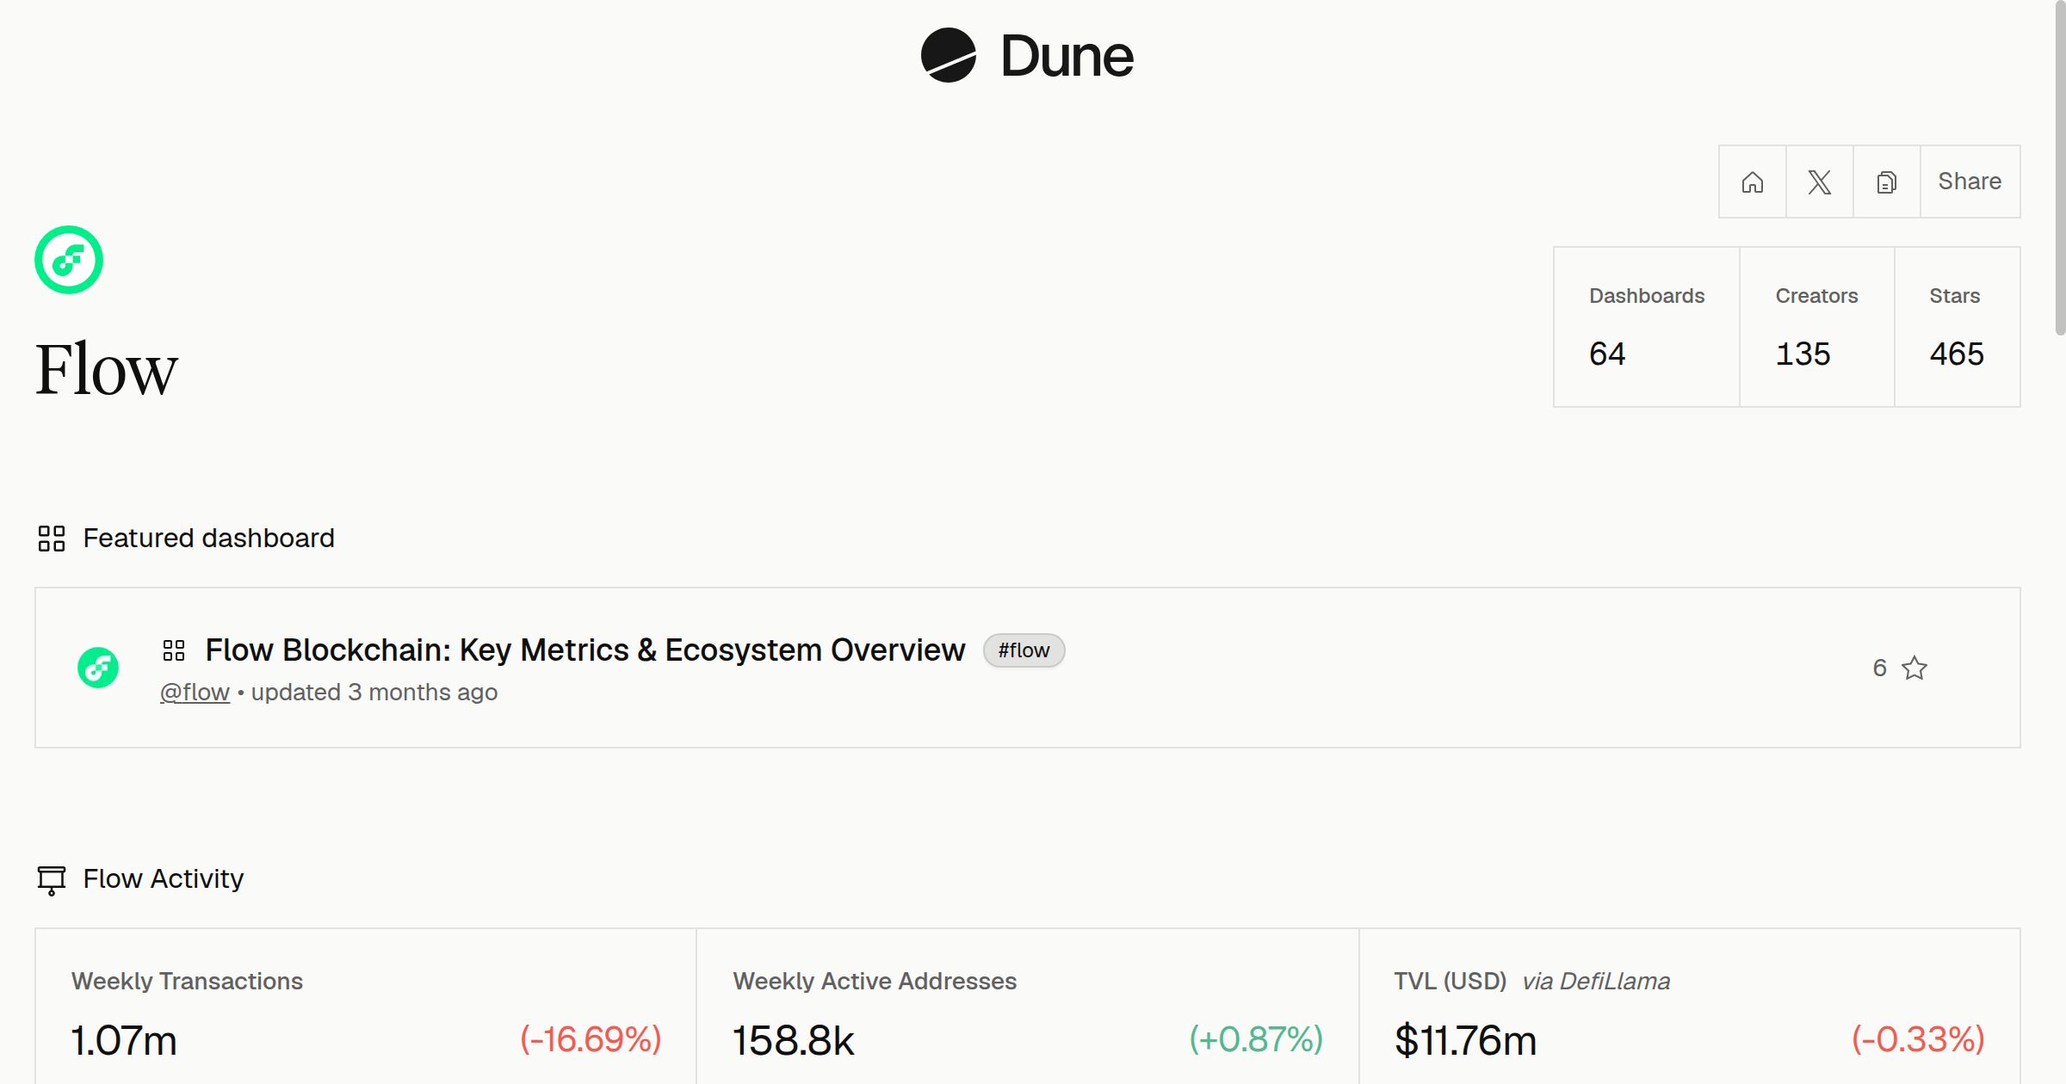Click the Stars 465 stat cell
The image size is (2066, 1084).
tap(1957, 327)
